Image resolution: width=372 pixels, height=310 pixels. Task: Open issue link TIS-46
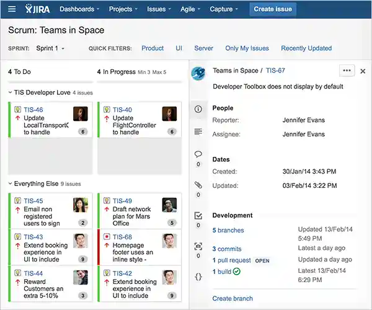pos(33,110)
